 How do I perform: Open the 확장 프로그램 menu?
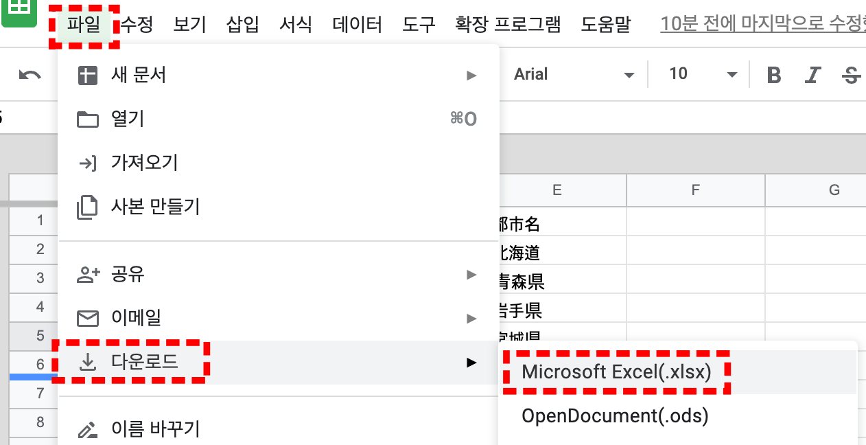point(508,25)
